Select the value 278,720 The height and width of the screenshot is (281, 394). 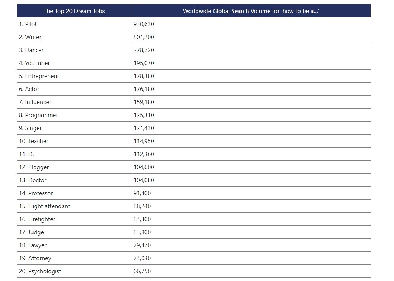click(144, 50)
